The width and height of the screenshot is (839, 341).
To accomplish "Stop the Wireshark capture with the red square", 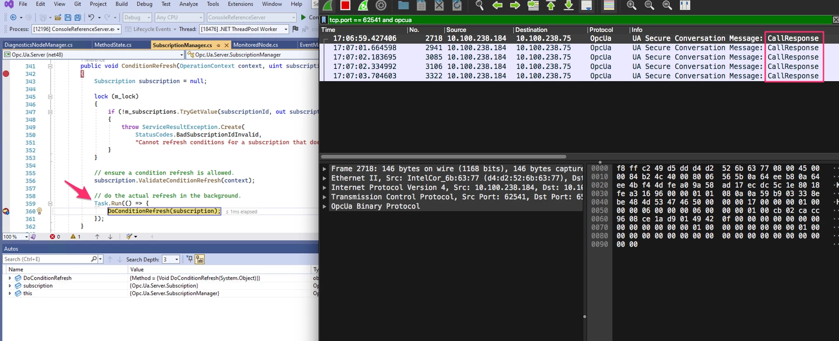I will click(345, 5).
